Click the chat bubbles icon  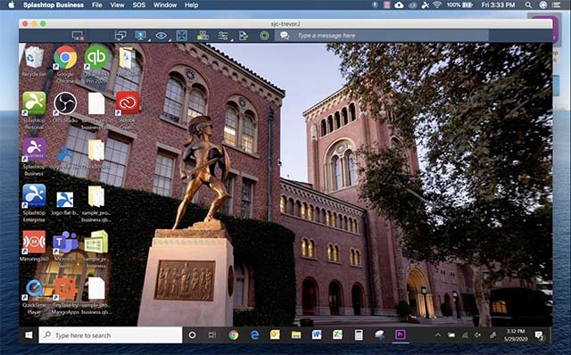click(285, 36)
